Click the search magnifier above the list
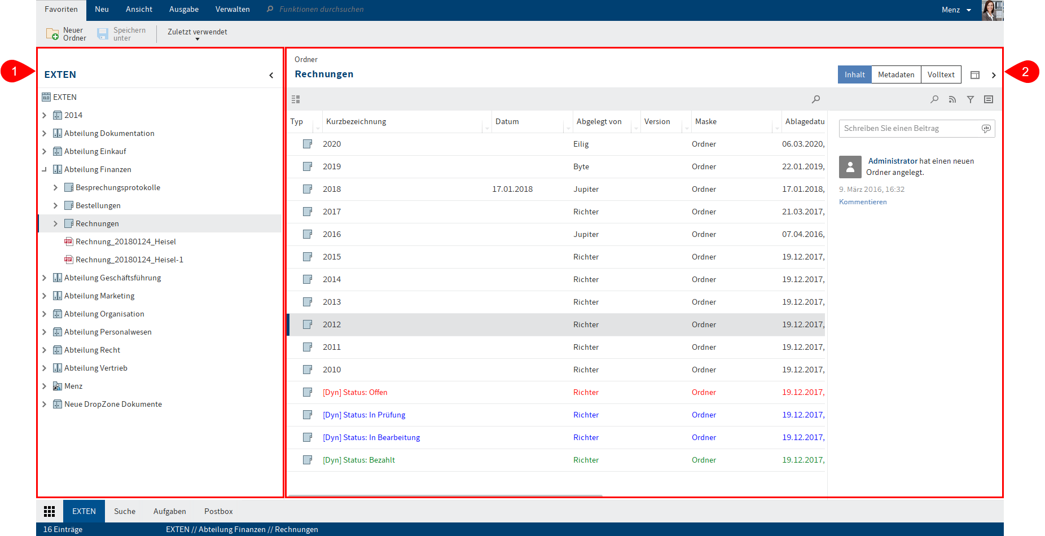The image size is (1045, 536). pos(816,99)
